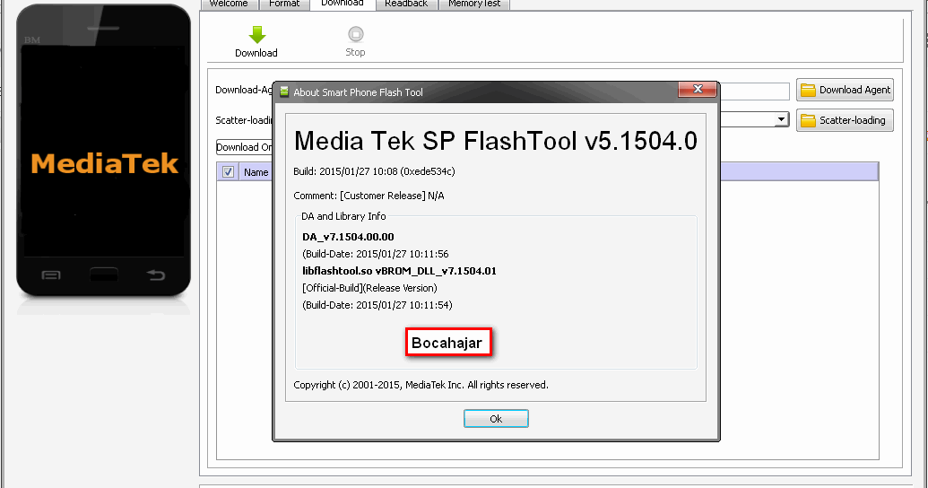Screen dimensions: 928x488
Task: Expand the Scatter-loading file dropdown
Action: coord(781,119)
